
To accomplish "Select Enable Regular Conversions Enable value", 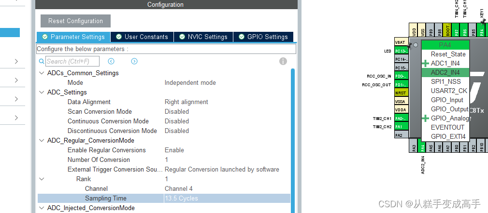I will click(x=174, y=150).
